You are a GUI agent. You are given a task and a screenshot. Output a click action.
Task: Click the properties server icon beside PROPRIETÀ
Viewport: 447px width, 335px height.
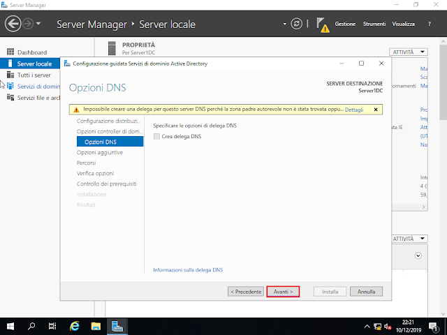(112, 48)
